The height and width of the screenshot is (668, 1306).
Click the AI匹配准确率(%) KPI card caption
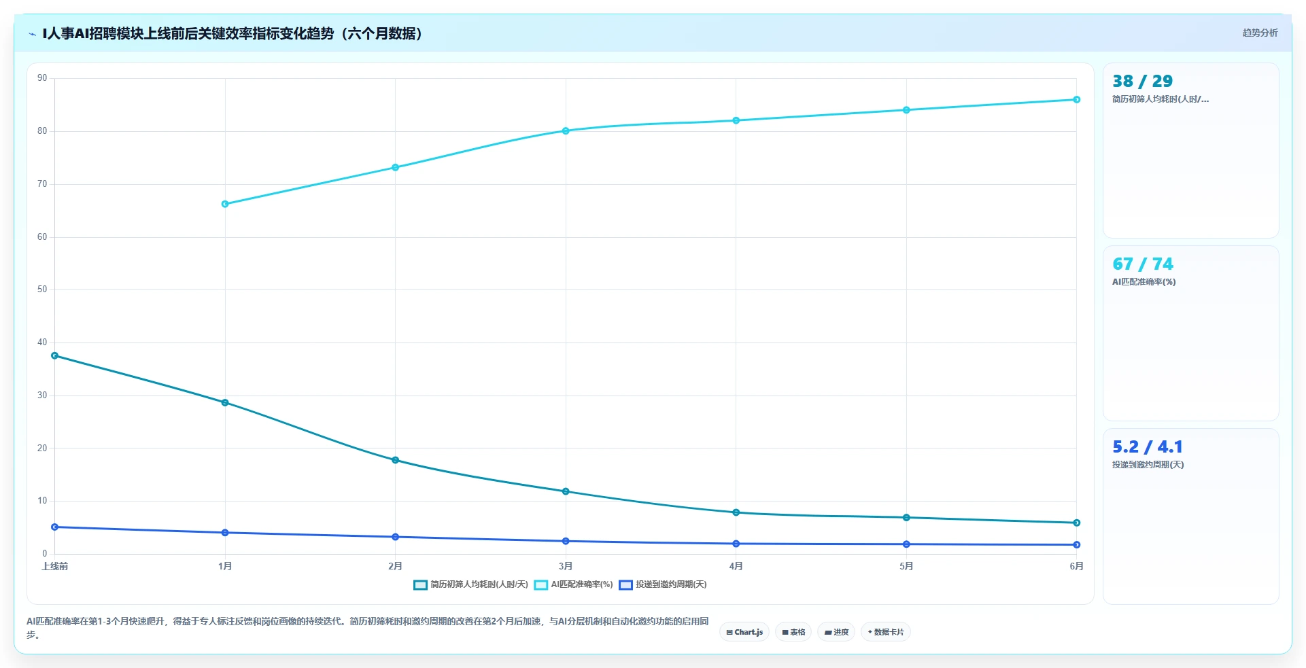click(1144, 282)
